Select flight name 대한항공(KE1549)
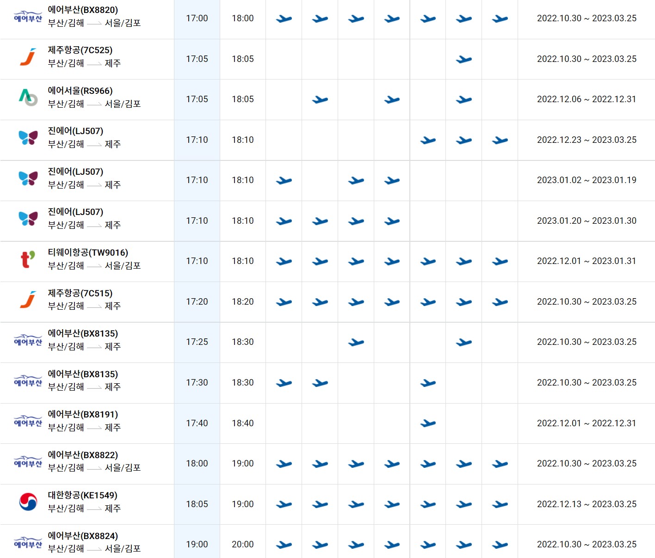The image size is (655, 558). tap(82, 495)
